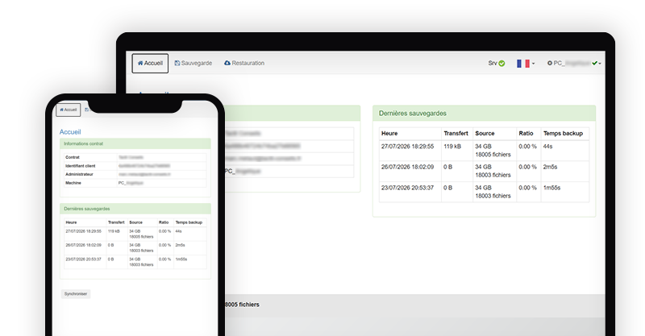Select phone row 23/07/2026 20:53:37
Viewport: 645px width, 336px height.
[135, 262]
